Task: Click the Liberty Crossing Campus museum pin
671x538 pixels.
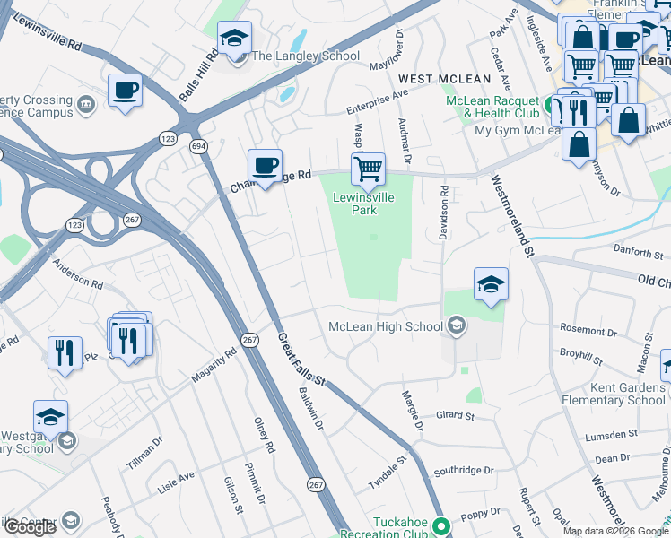Action: (86, 104)
